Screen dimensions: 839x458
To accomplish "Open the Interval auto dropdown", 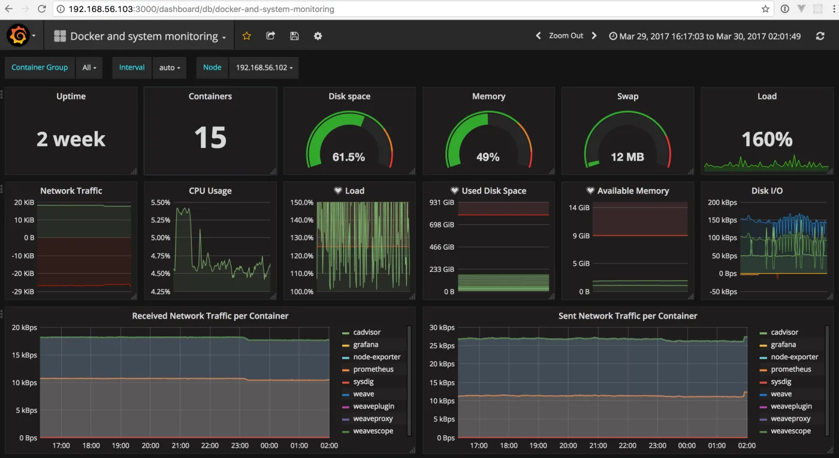I will [170, 68].
